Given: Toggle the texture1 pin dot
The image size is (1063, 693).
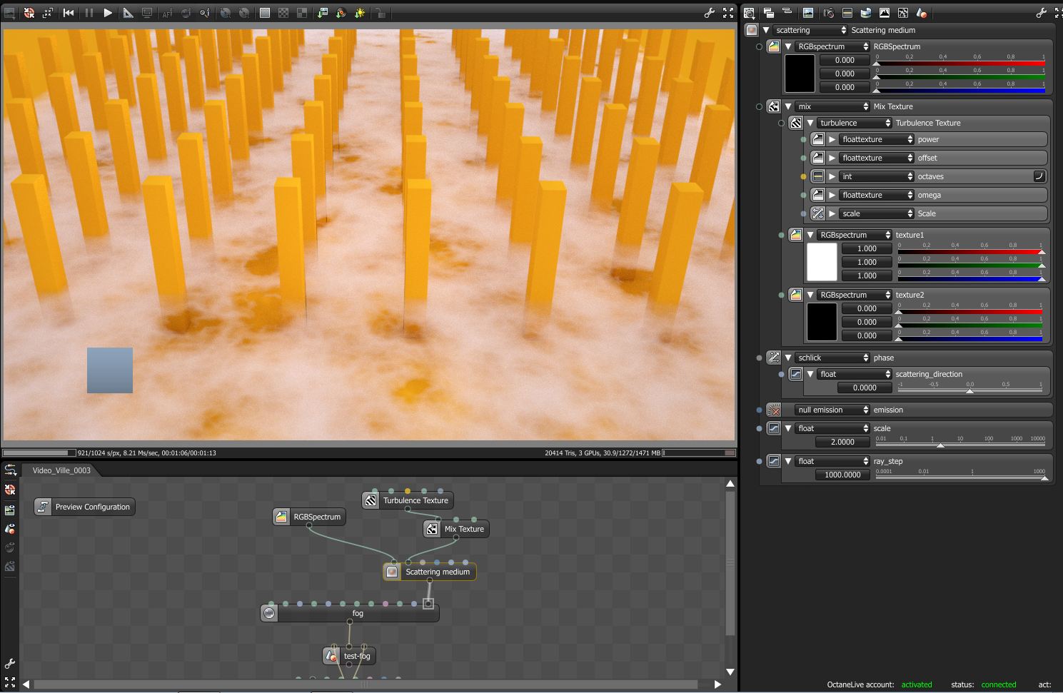Looking at the screenshot, I should pyautogui.click(x=781, y=235).
